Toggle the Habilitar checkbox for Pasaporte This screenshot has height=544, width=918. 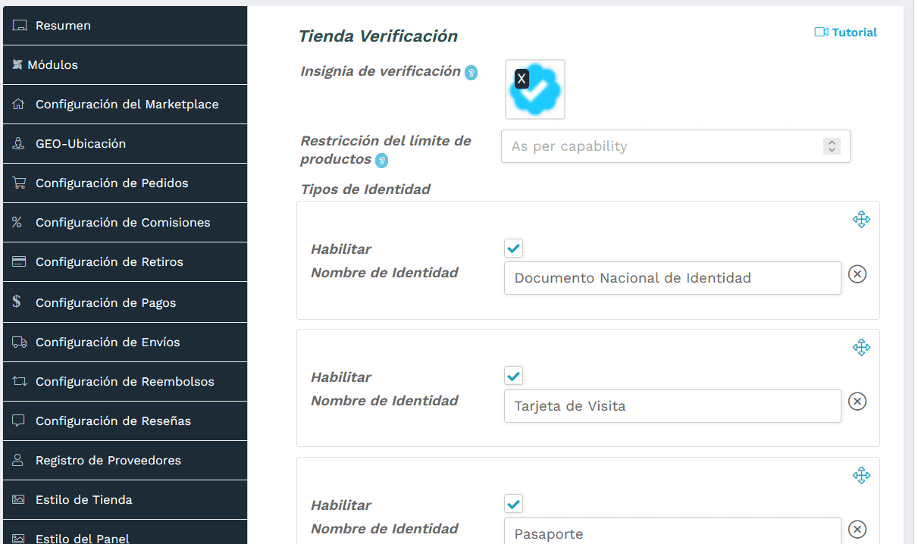pos(513,504)
